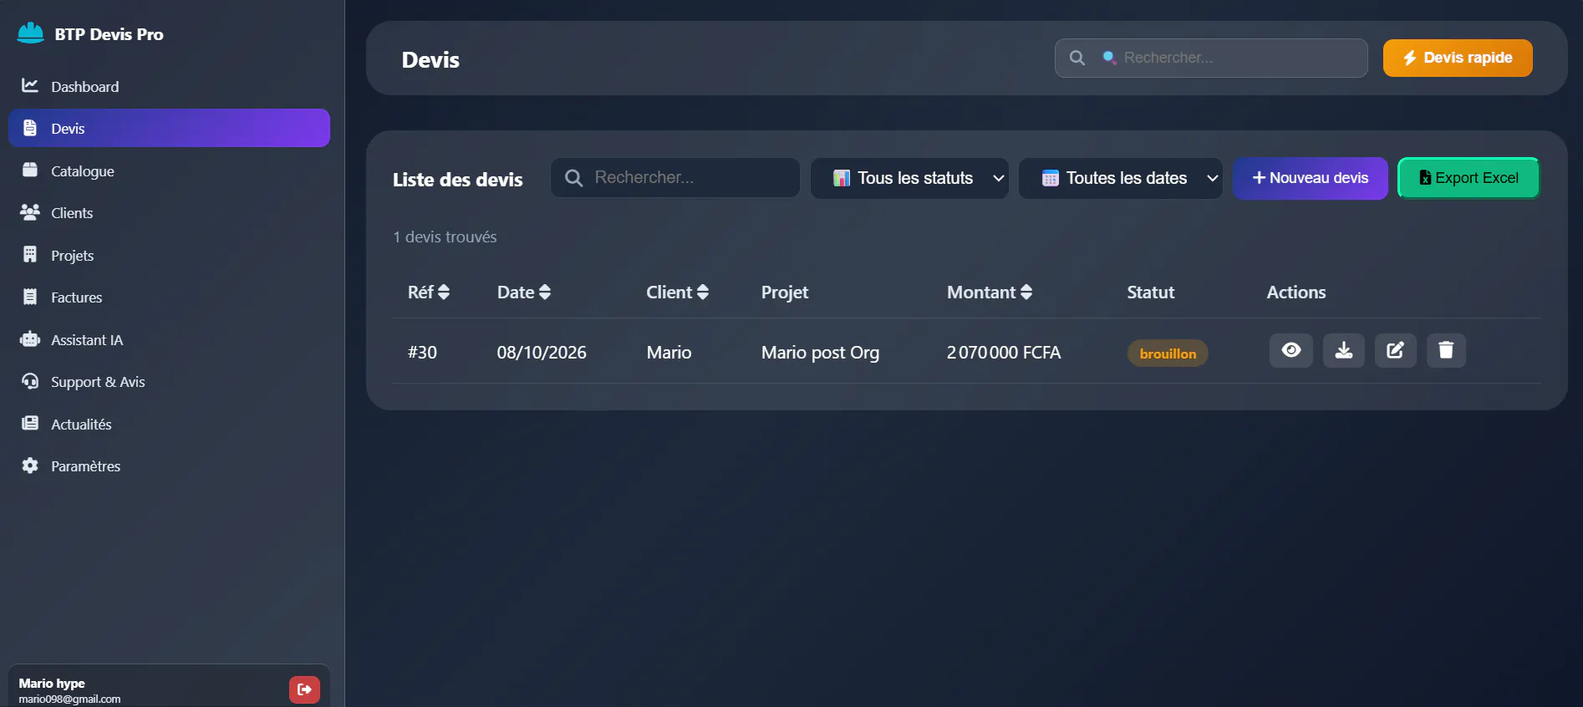
Task: Edit quote #30 with the pencil icon
Action: tap(1396, 350)
